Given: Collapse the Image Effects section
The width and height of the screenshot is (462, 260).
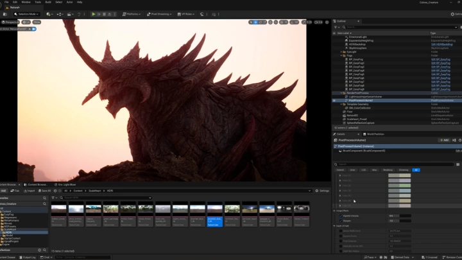Looking at the screenshot, I should click(x=334, y=211).
